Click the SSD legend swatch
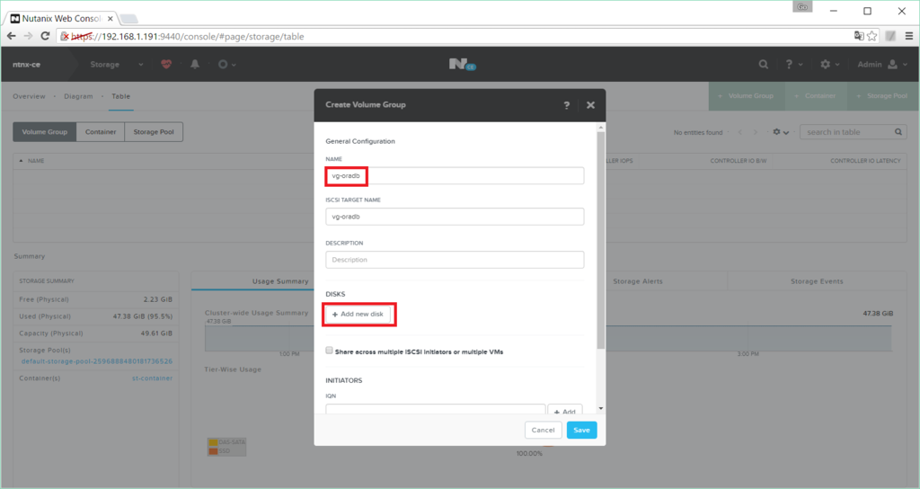This screenshot has height=489, width=920. pyautogui.click(x=213, y=451)
